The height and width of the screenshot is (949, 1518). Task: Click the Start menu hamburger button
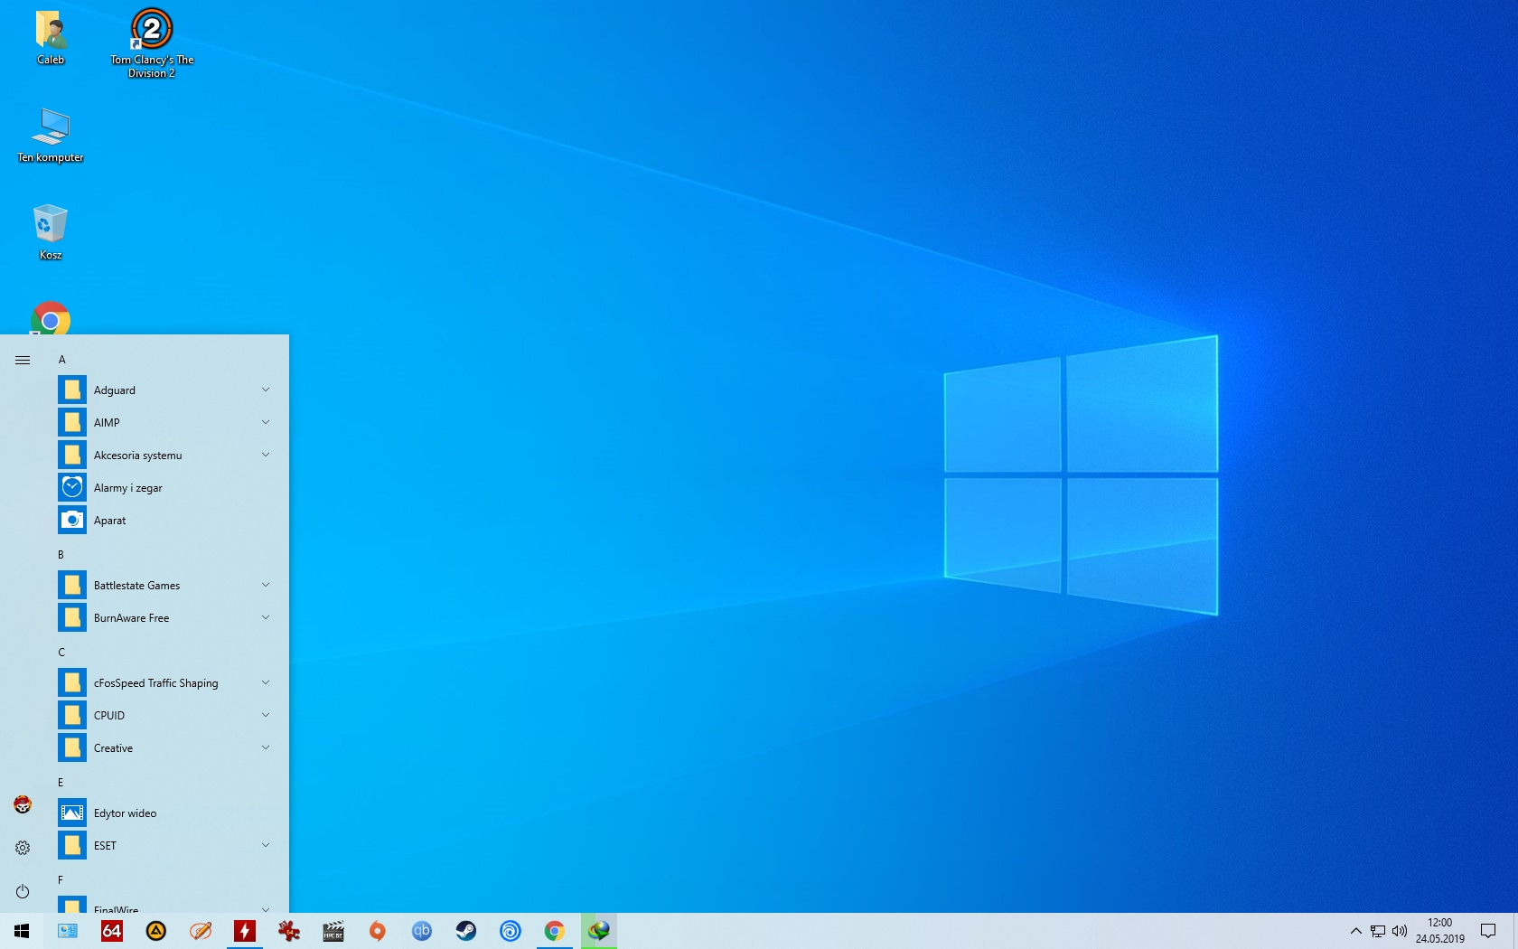point(23,360)
